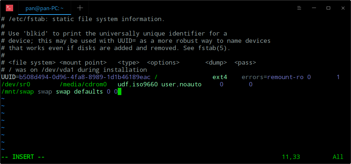The width and height of the screenshot is (351, 164).
Task: Click the terminal app icon in title bar
Action: pos(9,8)
